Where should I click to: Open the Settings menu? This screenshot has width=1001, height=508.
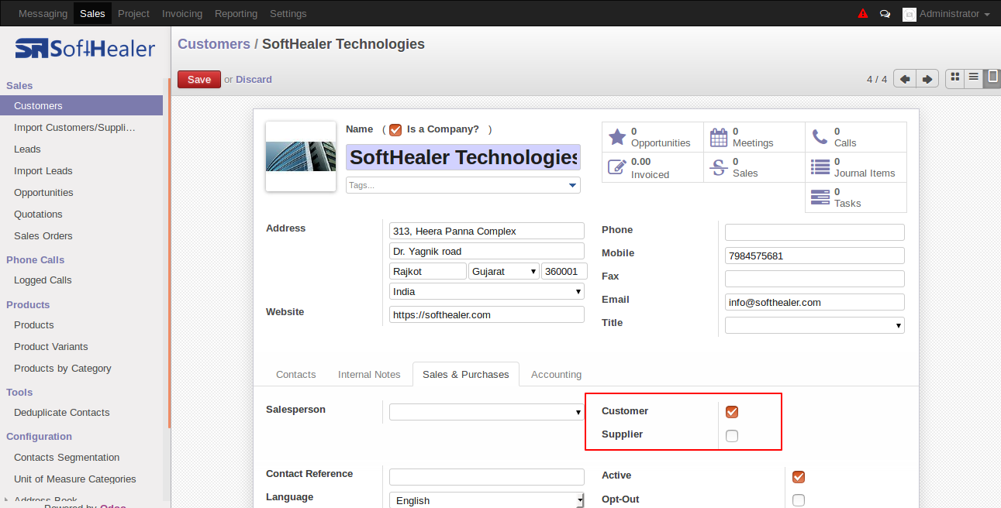(x=288, y=14)
